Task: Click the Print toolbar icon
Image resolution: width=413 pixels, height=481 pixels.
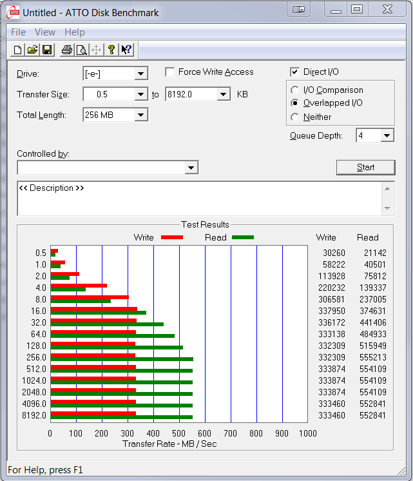Action: (67, 50)
